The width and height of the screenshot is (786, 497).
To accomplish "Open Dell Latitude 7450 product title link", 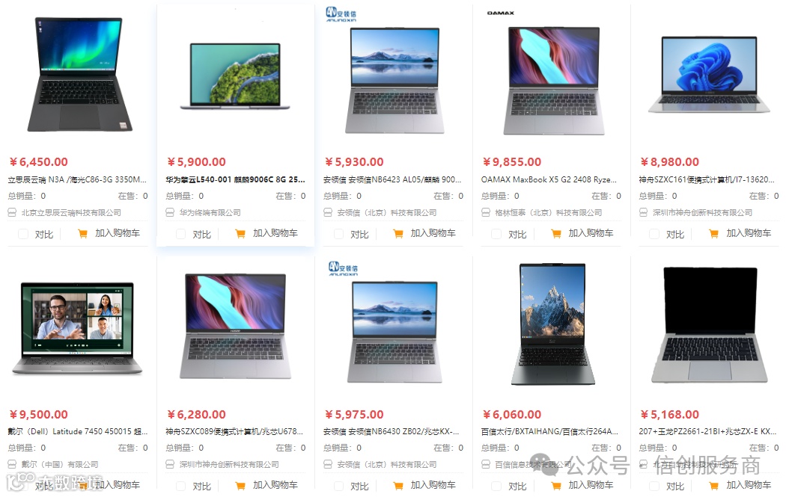I will 78,431.
